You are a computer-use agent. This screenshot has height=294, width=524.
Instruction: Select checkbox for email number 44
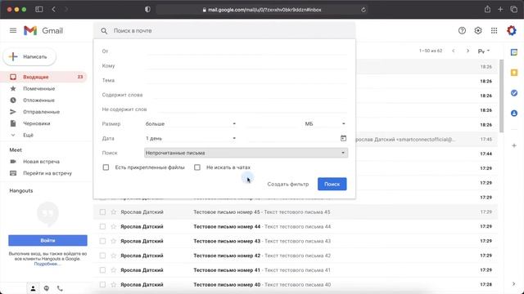coord(102,227)
